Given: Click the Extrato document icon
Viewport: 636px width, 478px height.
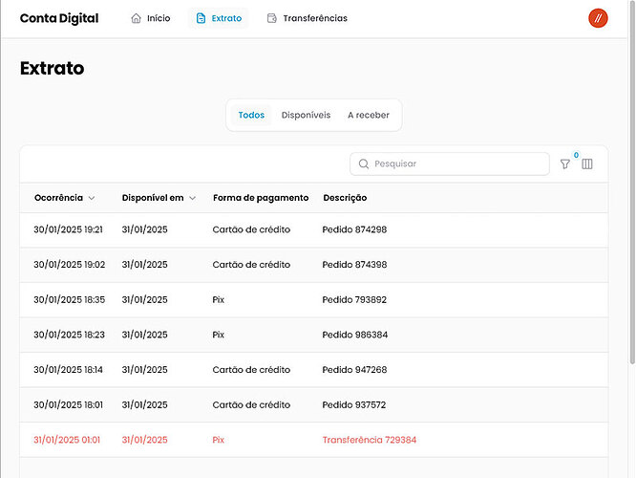Looking at the screenshot, I should point(201,18).
